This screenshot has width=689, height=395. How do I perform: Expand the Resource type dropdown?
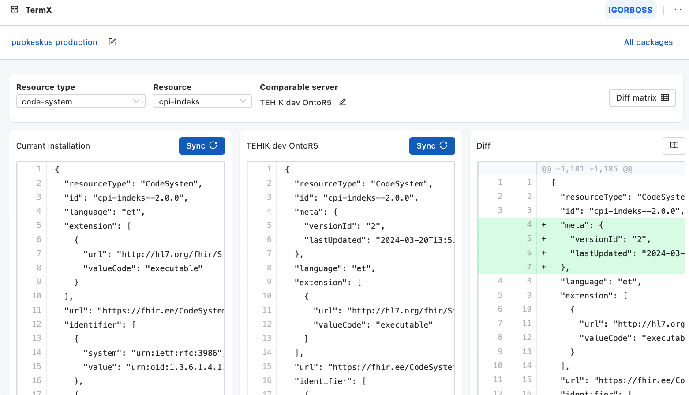tap(81, 101)
